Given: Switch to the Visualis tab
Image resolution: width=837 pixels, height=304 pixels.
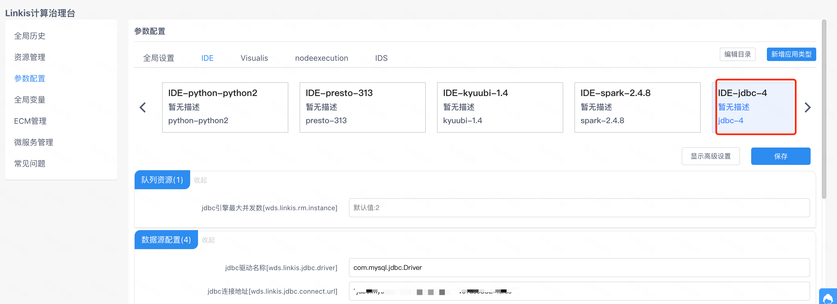Looking at the screenshot, I should (x=254, y=58).
